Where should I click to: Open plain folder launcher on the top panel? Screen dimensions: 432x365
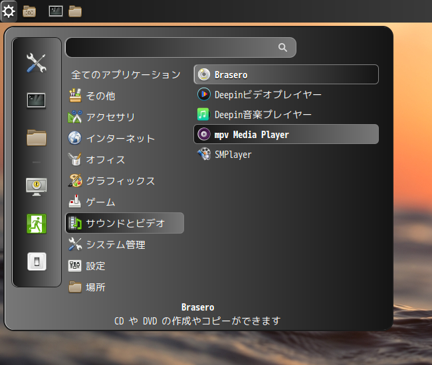coord(75,11)
